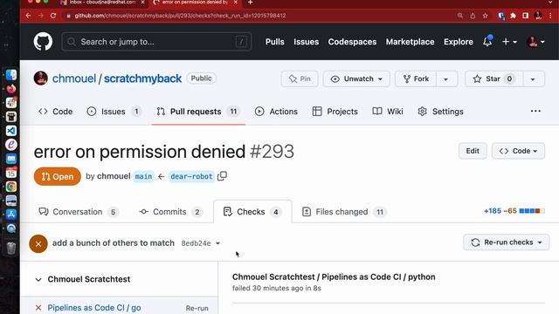Open Firefox in the Dock
This screenshot has height=314, width=559.
11,89
